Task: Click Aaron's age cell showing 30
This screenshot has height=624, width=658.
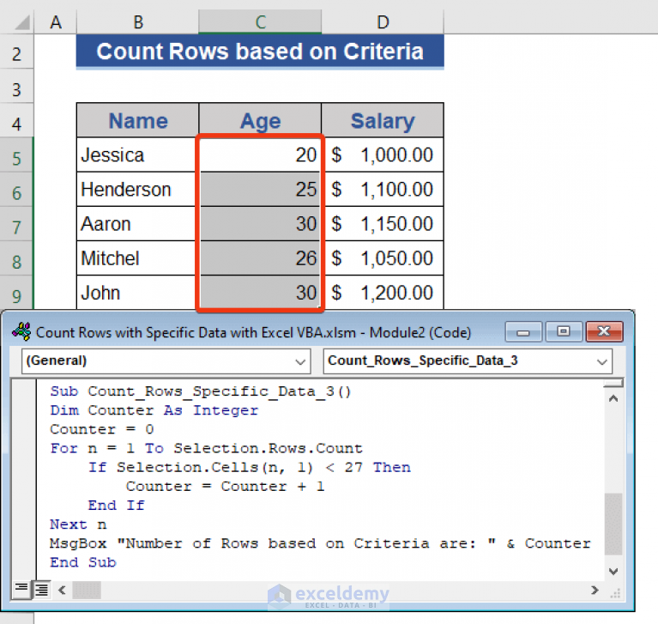Action: pos(260,224)
